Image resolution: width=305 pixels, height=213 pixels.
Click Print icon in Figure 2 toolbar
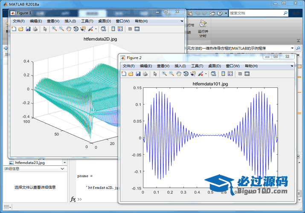click(x=145, y=74)
